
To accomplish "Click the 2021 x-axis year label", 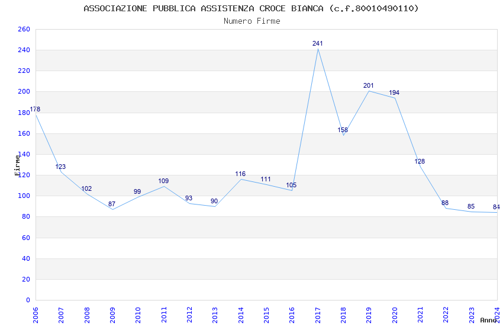I will tap(420, 314).
